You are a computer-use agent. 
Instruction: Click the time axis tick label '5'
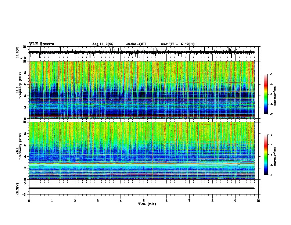[x=144, y=201]
